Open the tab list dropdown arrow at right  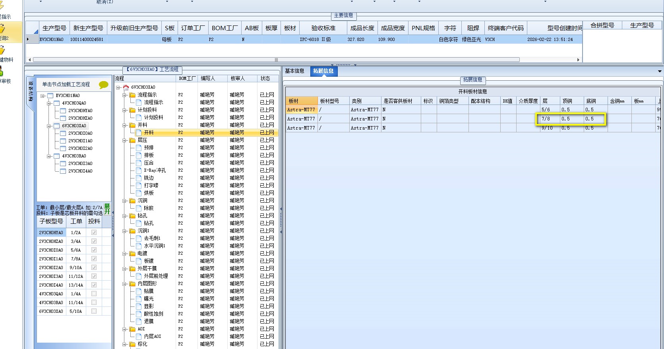(660, 72)
